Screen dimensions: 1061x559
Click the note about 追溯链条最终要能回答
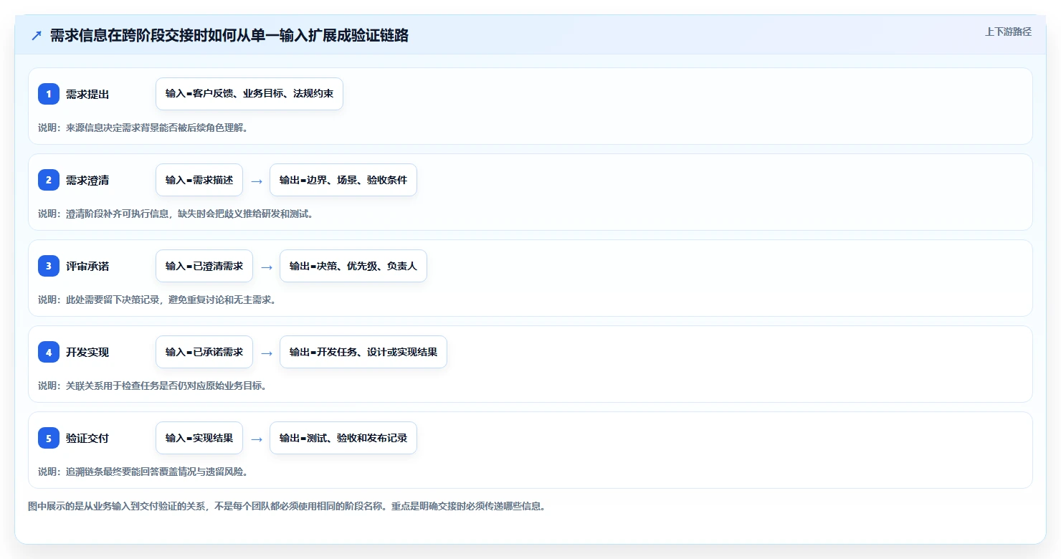[x=143, y=472]
